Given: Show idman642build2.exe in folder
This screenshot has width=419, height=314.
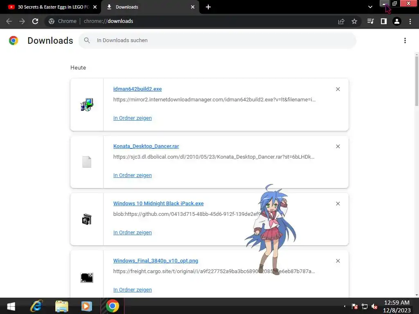Looking at the screenshot, I should click(x=132, y=118).
